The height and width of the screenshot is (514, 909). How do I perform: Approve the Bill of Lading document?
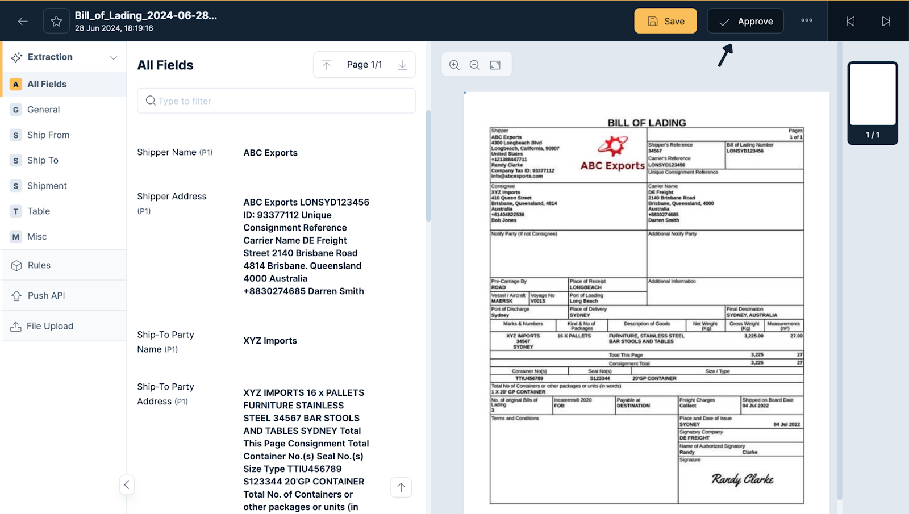[745, 21]
